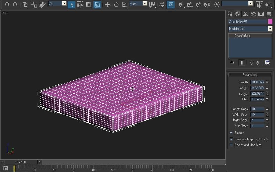Choose the Select Object arrow tool

[71, 5]
